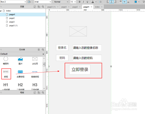The width and height of the screenshot is (145, 114).
Task: Collapse the index tree node
Action: click(x=1, y=11)
